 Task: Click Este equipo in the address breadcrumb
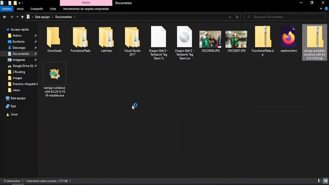42,17
